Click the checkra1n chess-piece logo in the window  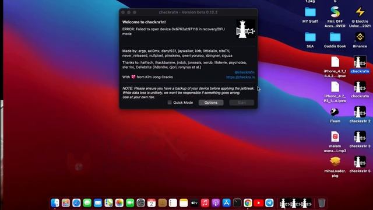tap(245, 29)
